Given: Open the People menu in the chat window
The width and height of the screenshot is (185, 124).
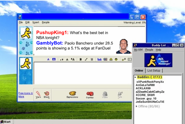Looking at the screenshot, I should pos(46,22).
